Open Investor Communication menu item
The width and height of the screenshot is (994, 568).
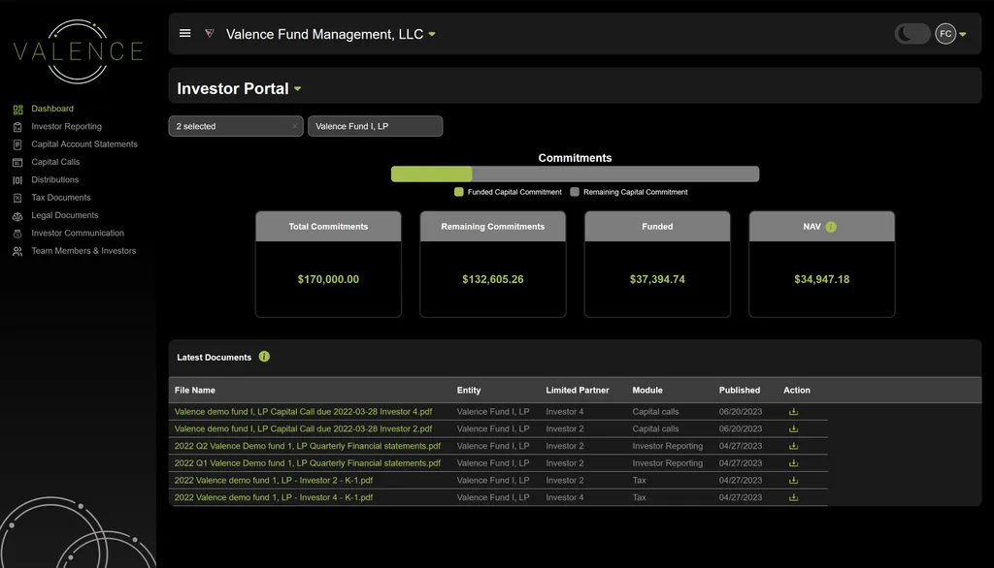(78, 233)
